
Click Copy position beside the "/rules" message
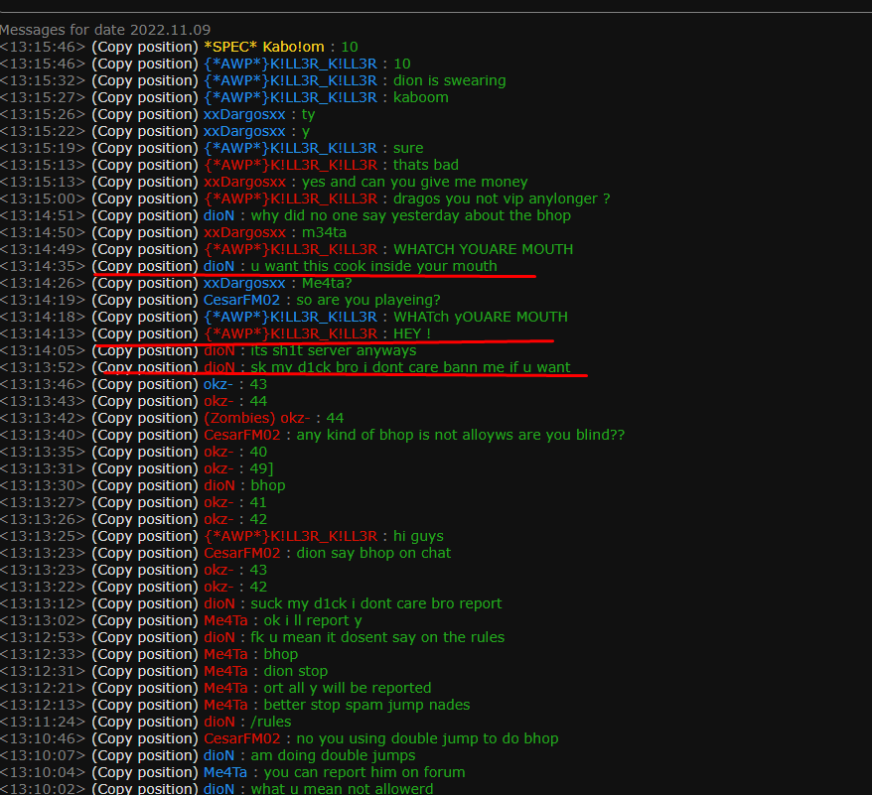[x=145, y=722]
